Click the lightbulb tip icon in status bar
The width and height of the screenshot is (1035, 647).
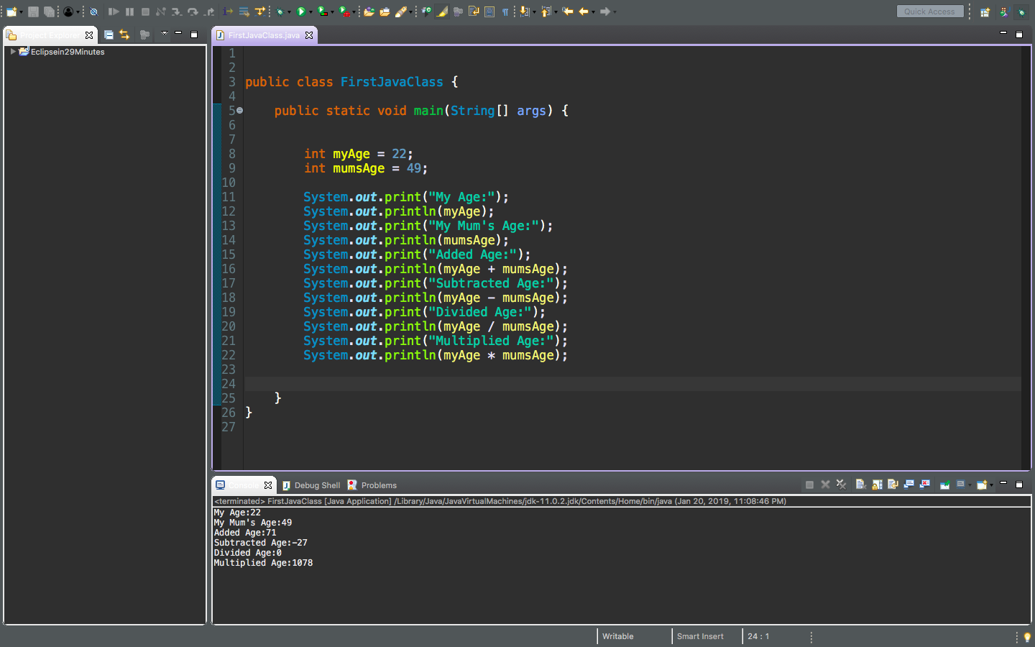(1026, 637)
